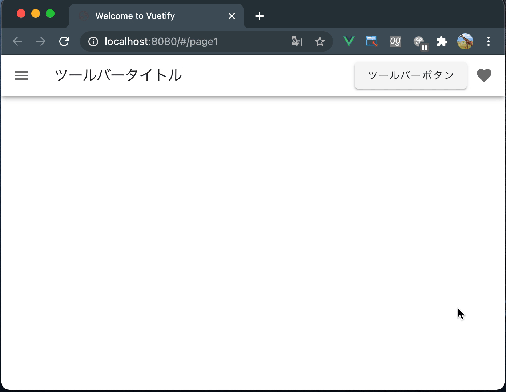The width and height of the screenshot is (506, 392).
Task: Click the site information icon in address bar
Action: [93, 41]
